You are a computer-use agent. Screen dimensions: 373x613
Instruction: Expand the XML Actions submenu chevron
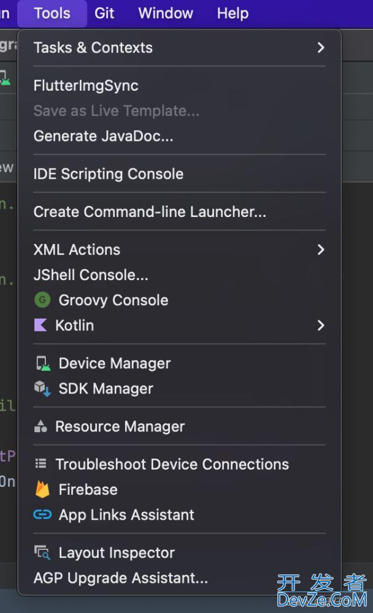(x=321, y=249)
